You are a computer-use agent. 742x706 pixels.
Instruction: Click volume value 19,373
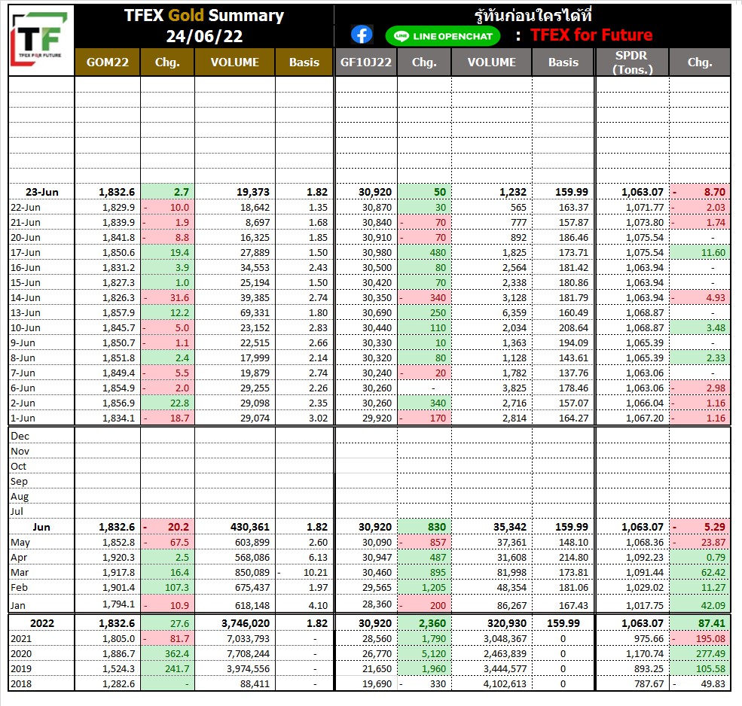[253, 192]
